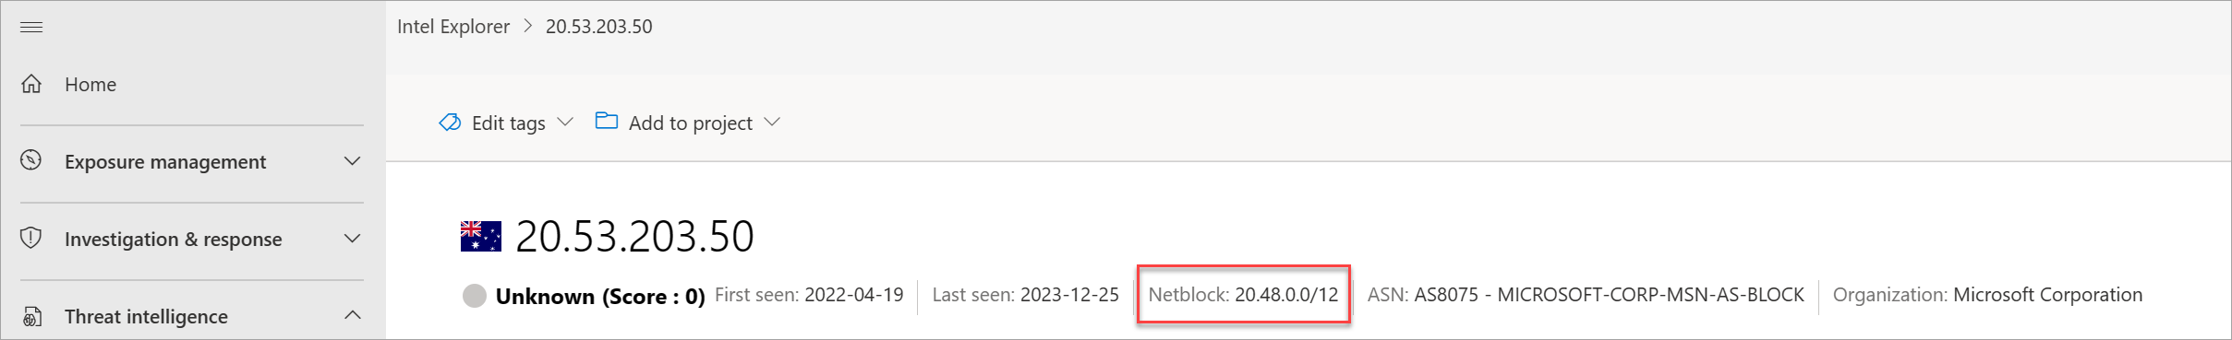The width and height of the screenshot is (2232, 340).
Task: Click the ASN AS8075 MICROSOFT-CORP-MSN-AS-BLOCK text
Action: [1586, 295]
